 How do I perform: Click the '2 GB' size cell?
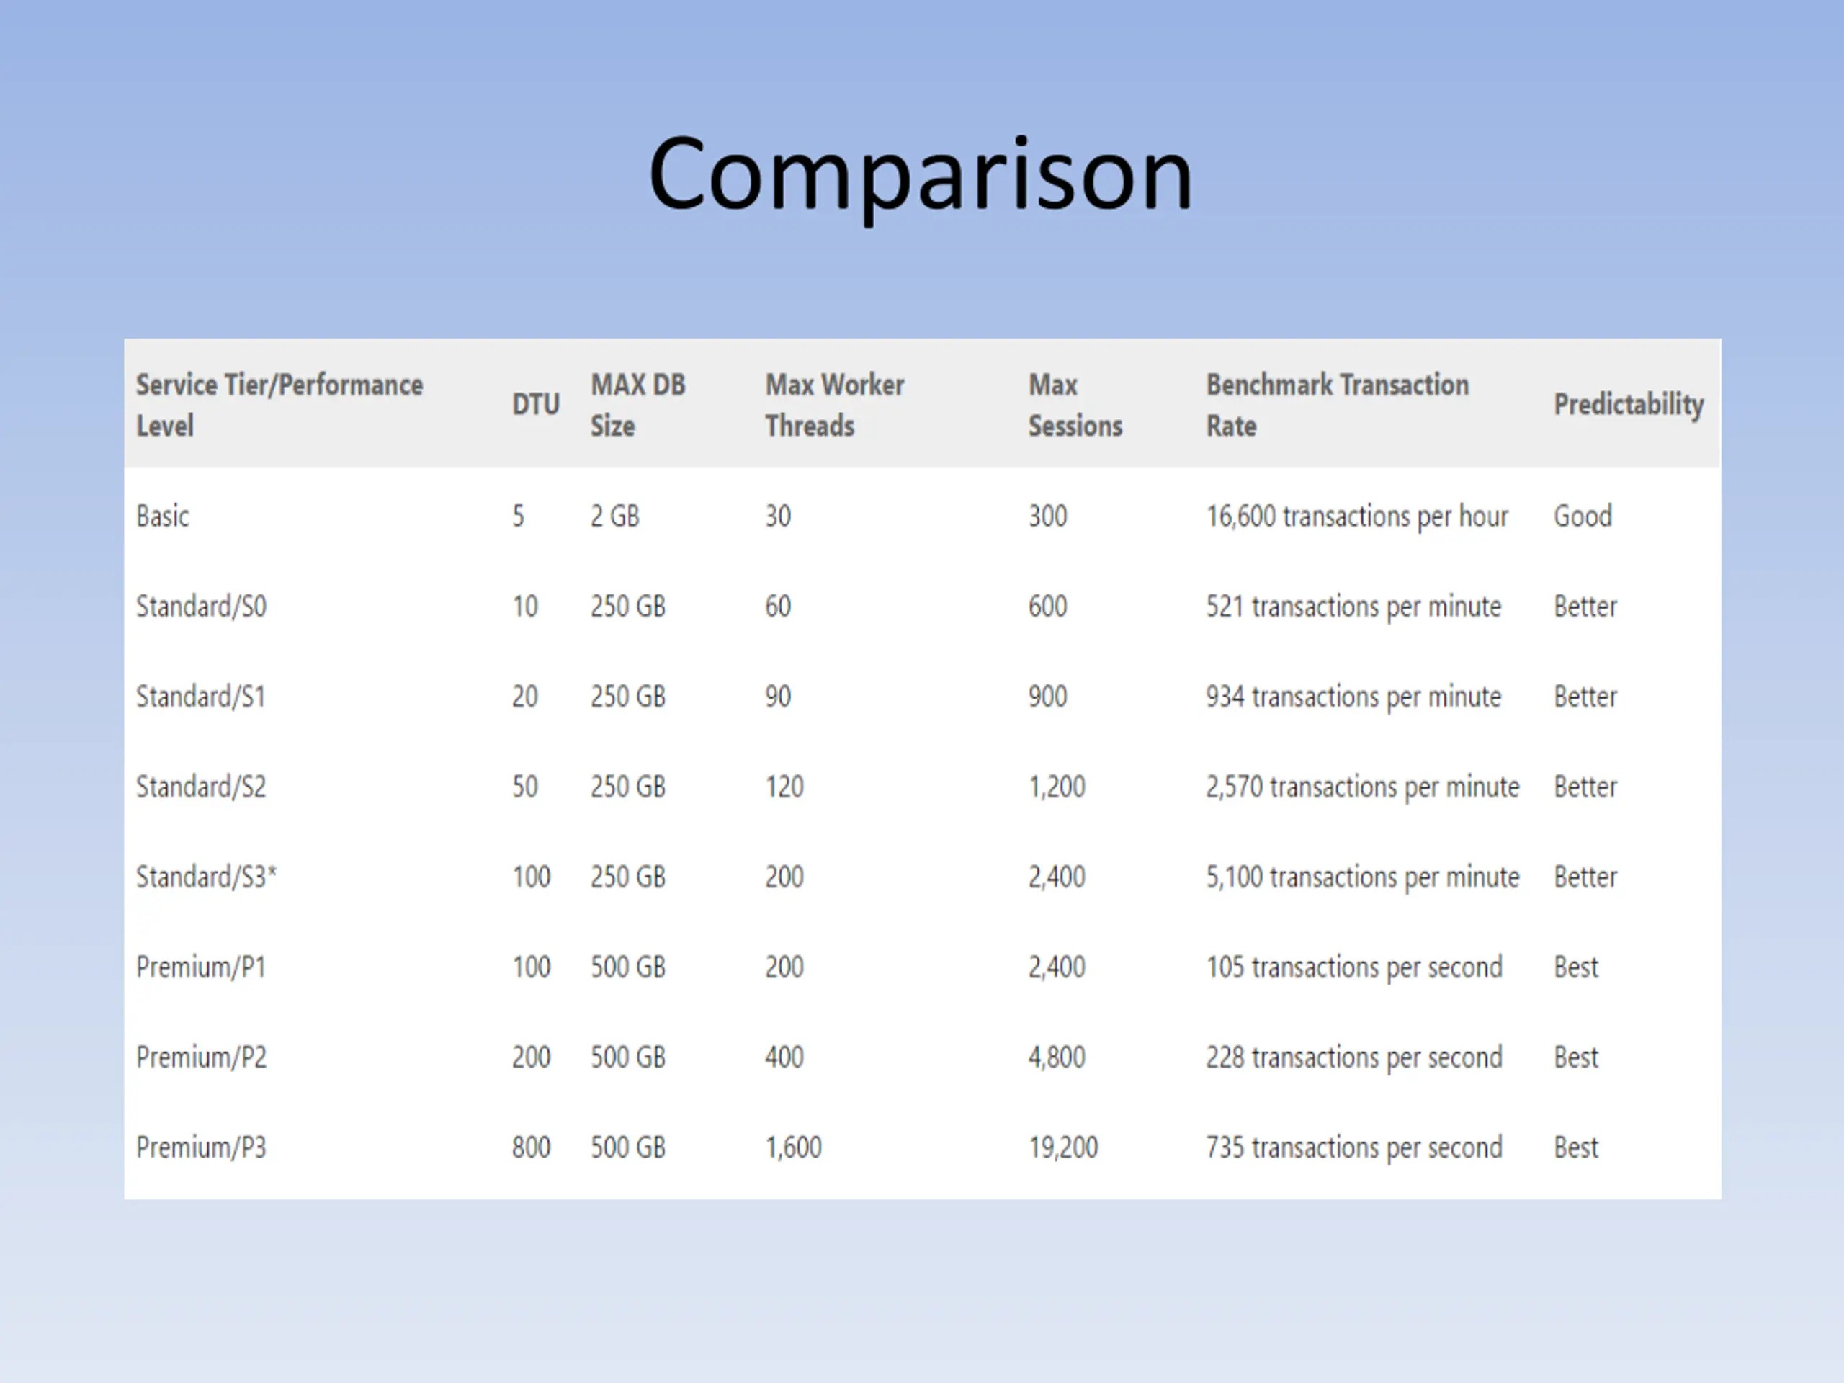coord(614,516)
